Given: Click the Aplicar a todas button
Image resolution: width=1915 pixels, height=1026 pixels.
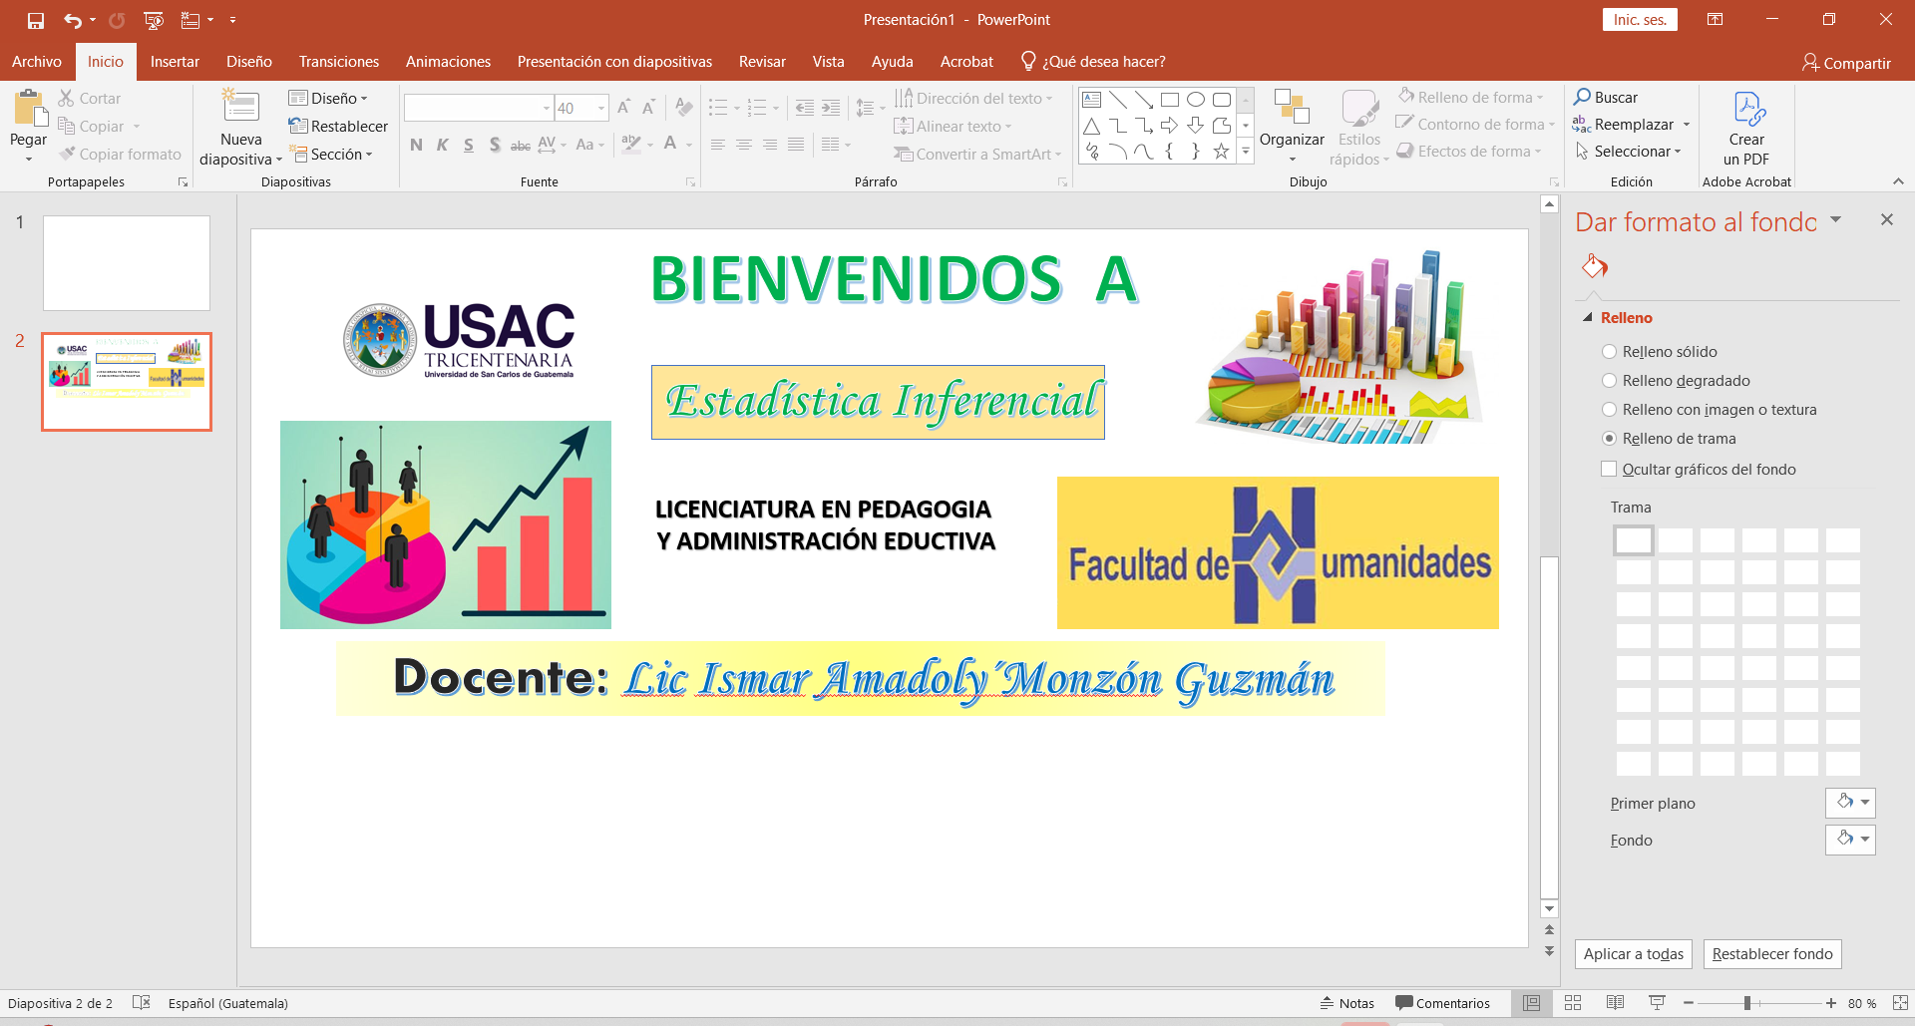Looking at the screenshot, I should point(1633,954).
